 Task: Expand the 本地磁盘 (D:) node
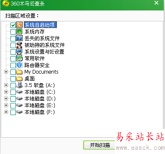pyautogui.click(x=6, y=98)
